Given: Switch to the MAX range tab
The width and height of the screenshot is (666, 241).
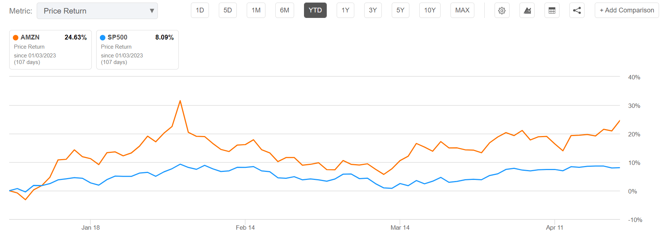Looking at the screenshot, I should (x=462, y=10).
